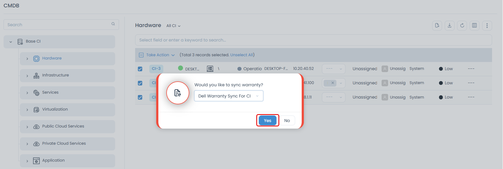This screenshot has height=169, width=503.
Task: Click the export icon in Hardware toolbar
Action: click(437, 26)
